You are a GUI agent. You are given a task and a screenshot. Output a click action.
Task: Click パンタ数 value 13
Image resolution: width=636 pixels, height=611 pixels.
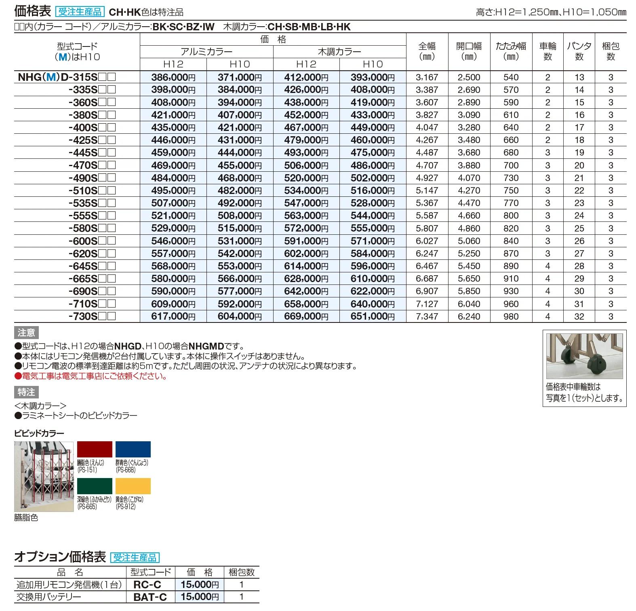[x=579, y=77]
